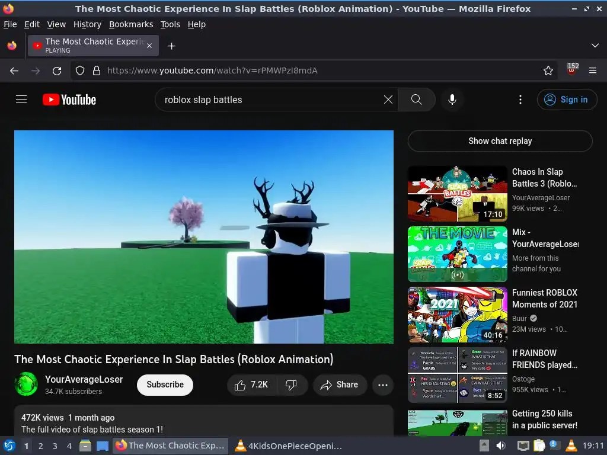Open the volume speaker tray icon
The height and width of the screenshot is (455, 607).
point(501,446)
